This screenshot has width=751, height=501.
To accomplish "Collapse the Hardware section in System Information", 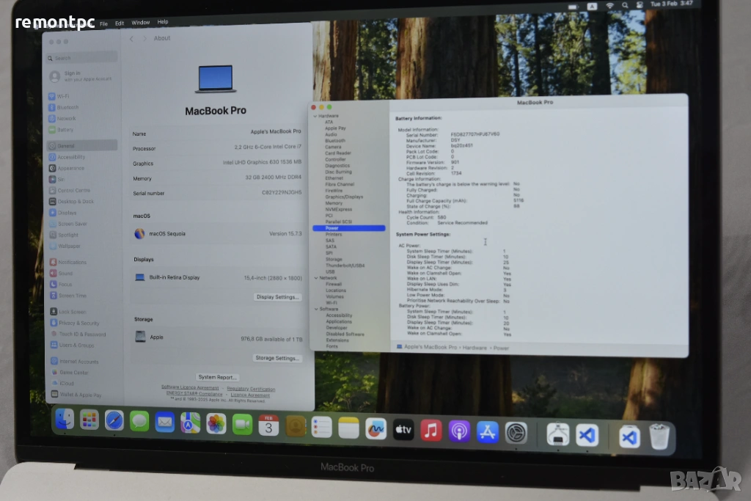I will (x=315, y=116).
